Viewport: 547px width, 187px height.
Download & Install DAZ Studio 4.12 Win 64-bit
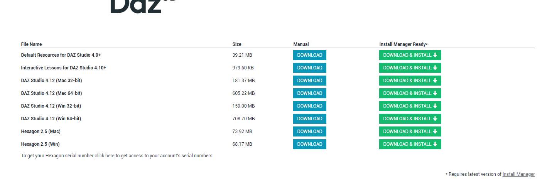coord(410,119)
